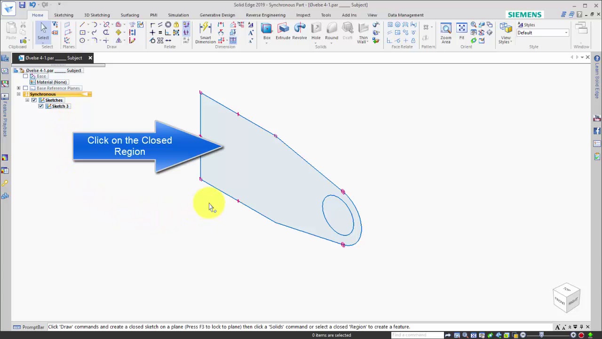Click the Hole tool
The height and width of the screenshot is (339, 602).
(316, 31)
